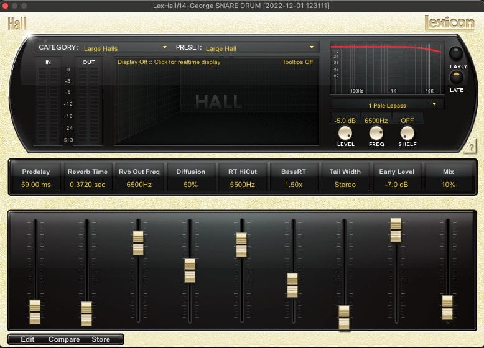Click the Compare button
Image resolution: width=484 pixels, height=348 pixels.
[64, 339]
